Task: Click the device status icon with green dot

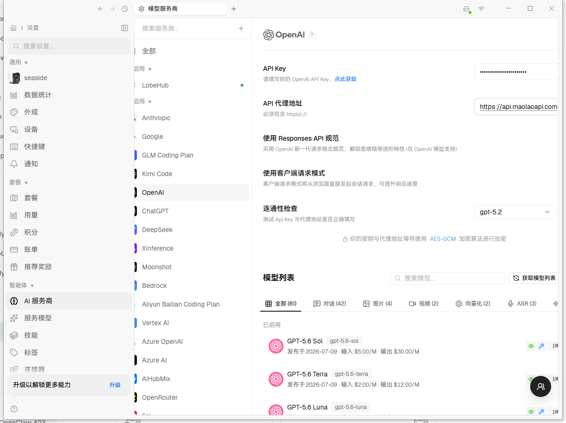Action: coord(467,9)
